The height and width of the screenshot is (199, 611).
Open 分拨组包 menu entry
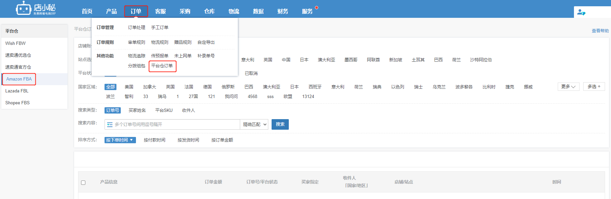137,66
